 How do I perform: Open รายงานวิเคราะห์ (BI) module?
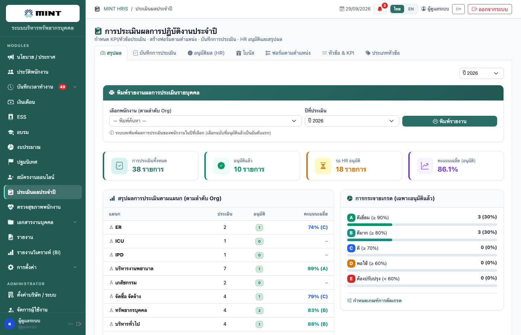(x=43, y=252)
